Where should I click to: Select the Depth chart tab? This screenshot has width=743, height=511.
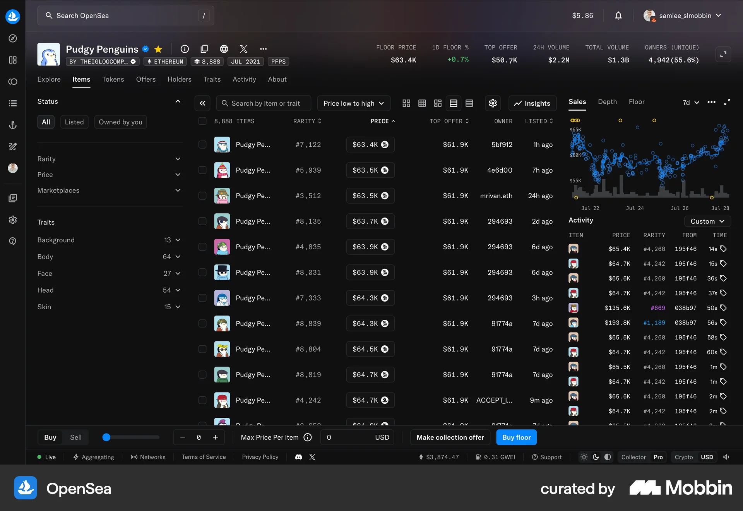click(x=607, y=101)
